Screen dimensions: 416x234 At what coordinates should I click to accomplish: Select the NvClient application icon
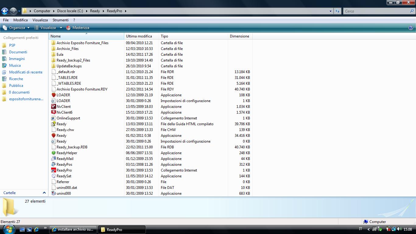[x=54, y=107]
